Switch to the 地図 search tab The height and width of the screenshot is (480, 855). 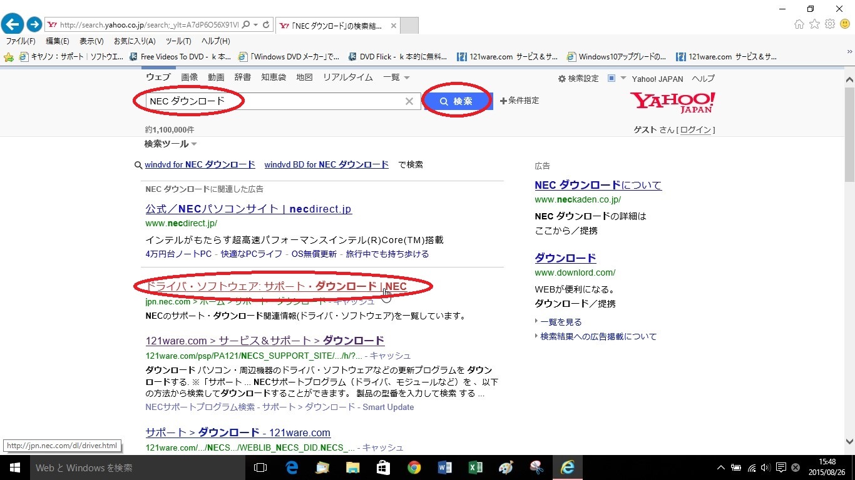click(304, 77)
